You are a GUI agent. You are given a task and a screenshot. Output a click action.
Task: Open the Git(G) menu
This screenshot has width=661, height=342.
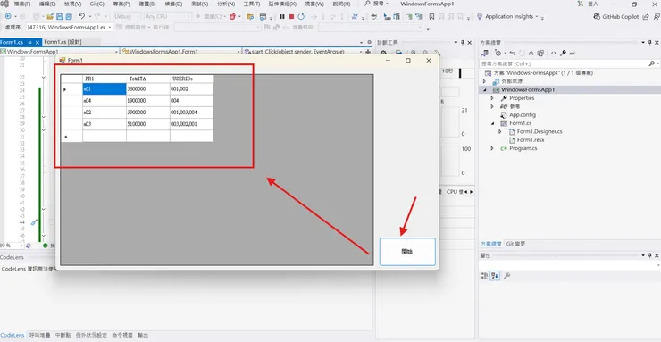click(97, 4)
